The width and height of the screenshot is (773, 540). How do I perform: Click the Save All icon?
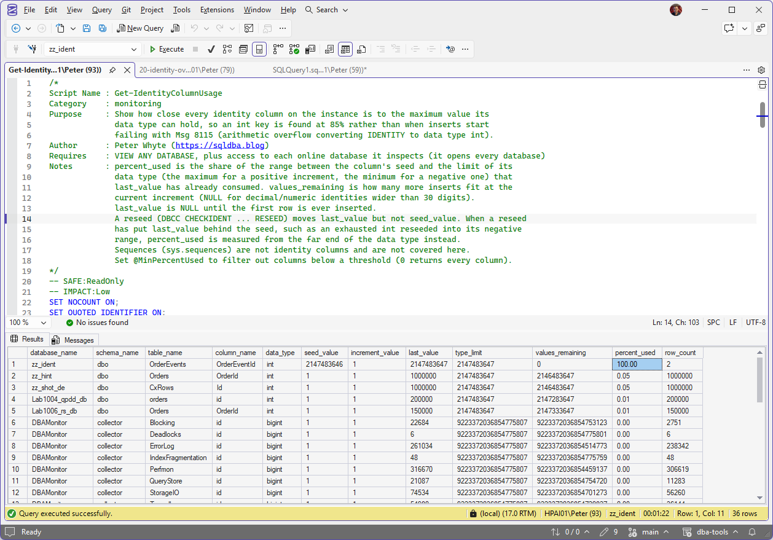click(x=103, y=28)
